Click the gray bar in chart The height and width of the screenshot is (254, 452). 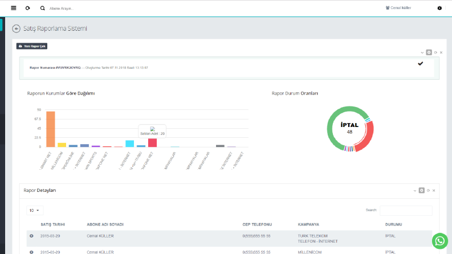pos(220,146)
